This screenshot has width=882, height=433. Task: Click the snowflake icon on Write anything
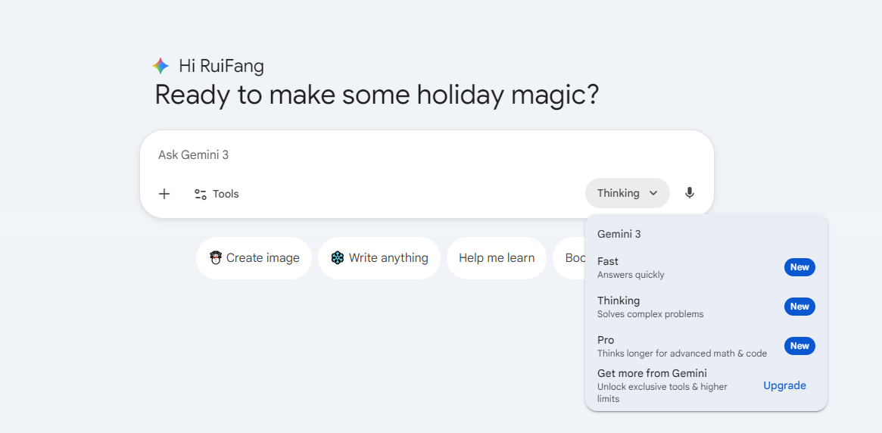338,258
